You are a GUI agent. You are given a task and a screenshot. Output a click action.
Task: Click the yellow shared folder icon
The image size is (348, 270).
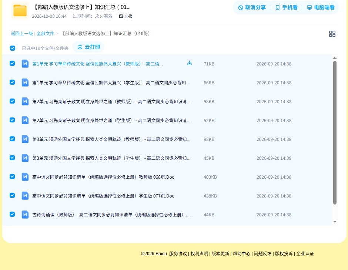click(20, 10)
